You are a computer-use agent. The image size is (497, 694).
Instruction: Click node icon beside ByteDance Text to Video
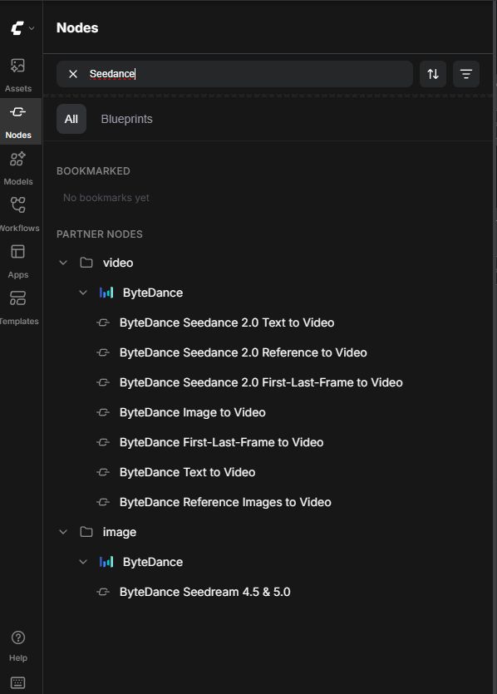(103, 472)
